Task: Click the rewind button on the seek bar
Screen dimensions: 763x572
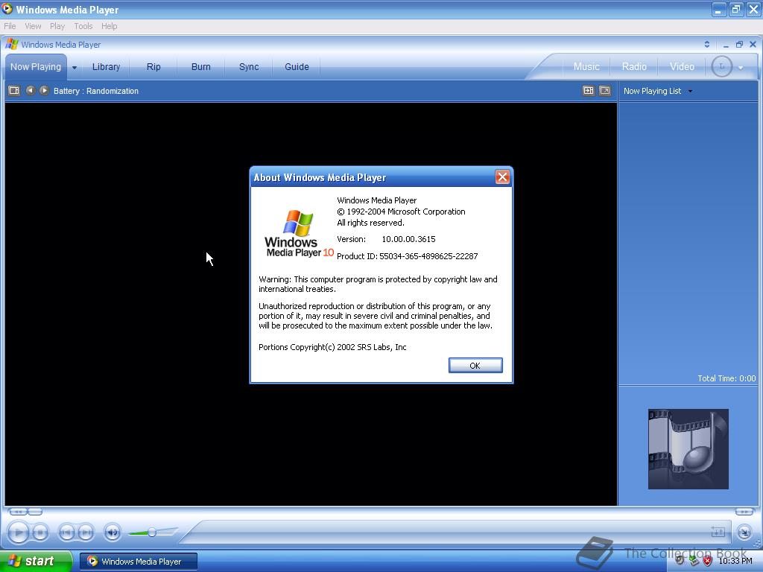Action: pos(18,512)
